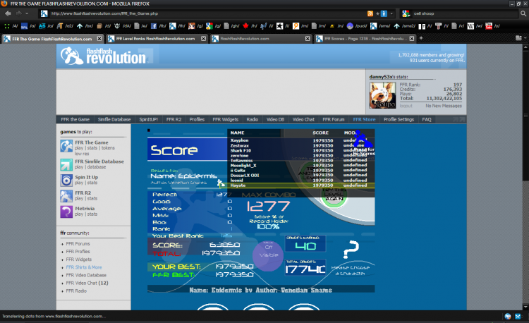
Task: Open address bar identity dropdown arrow
Action: click(391, 14)
